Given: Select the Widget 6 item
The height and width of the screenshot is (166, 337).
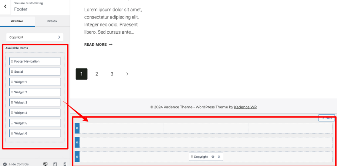Looking at the screenshot, I should coord(35,133).
